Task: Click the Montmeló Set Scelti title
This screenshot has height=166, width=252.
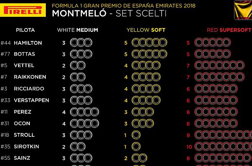Action: point(109,13)
